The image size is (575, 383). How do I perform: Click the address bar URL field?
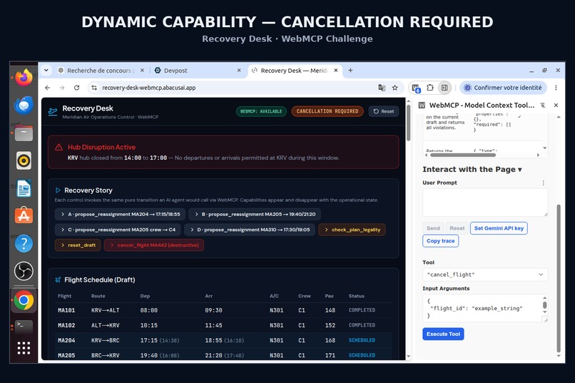235,88
